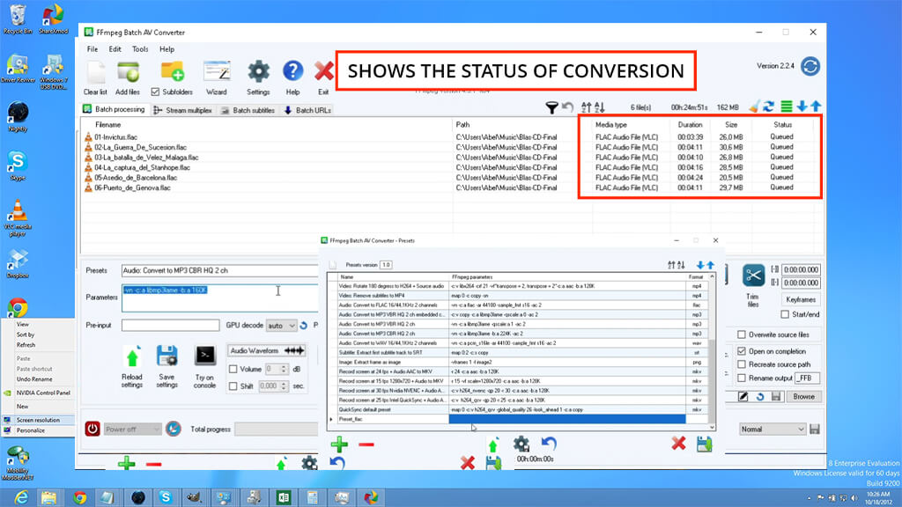Open Internet Explorer from taskbar
902x507 pixels.
click(21, 497)
